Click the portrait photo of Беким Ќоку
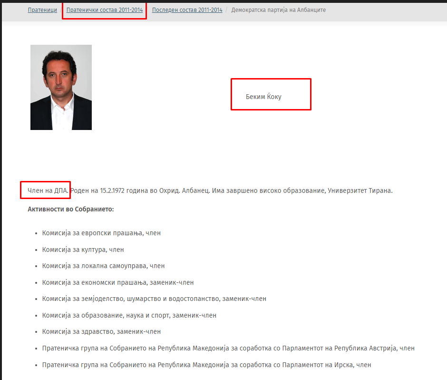Screen dimensions: 447x380 [61, 87]
